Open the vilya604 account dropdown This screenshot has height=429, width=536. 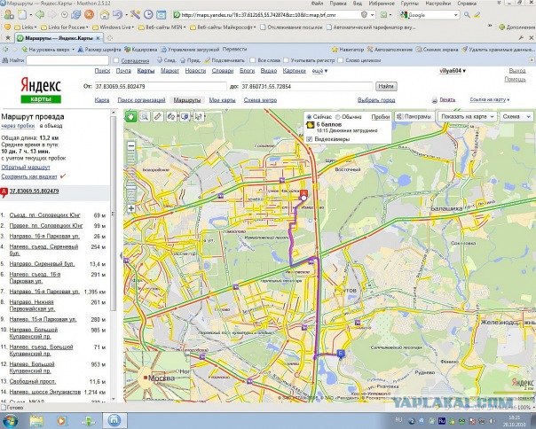[453, 71]
